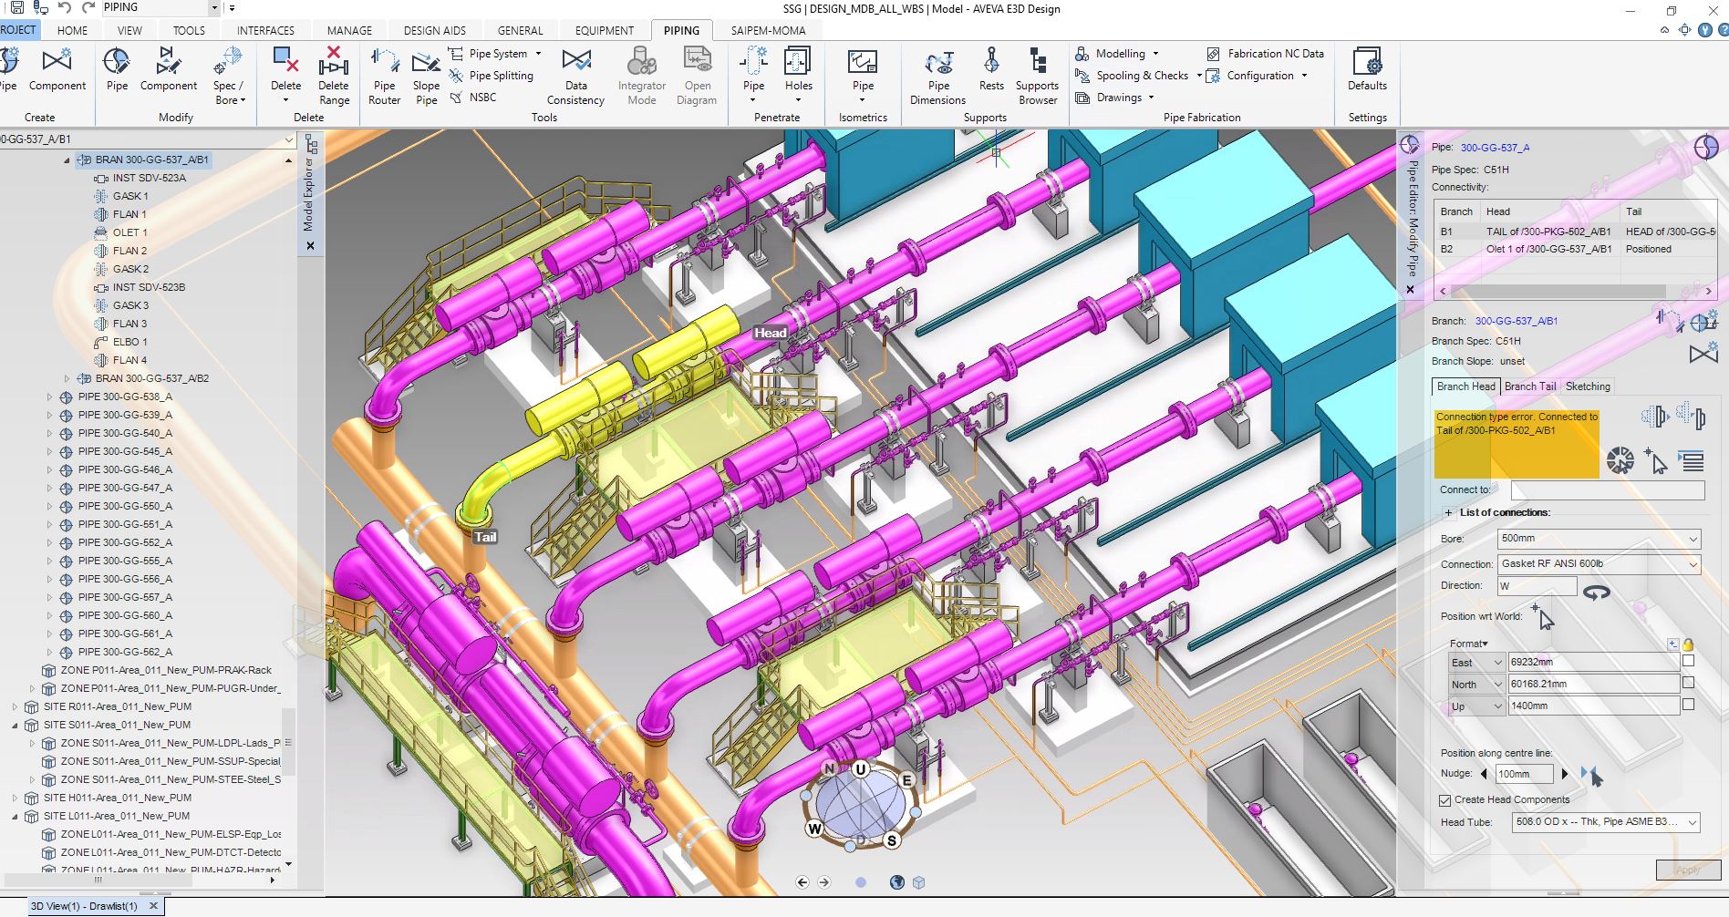Uncheck Create Head Components checkbox
This screenshot has width=1729, height=917.
[1445, 800]
